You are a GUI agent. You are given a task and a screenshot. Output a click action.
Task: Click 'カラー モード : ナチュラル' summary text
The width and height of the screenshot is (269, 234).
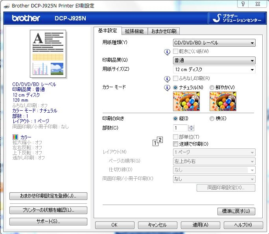click(35, 111)
